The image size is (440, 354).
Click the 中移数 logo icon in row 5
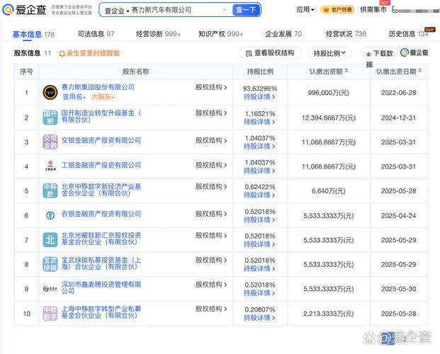[50, 190]
